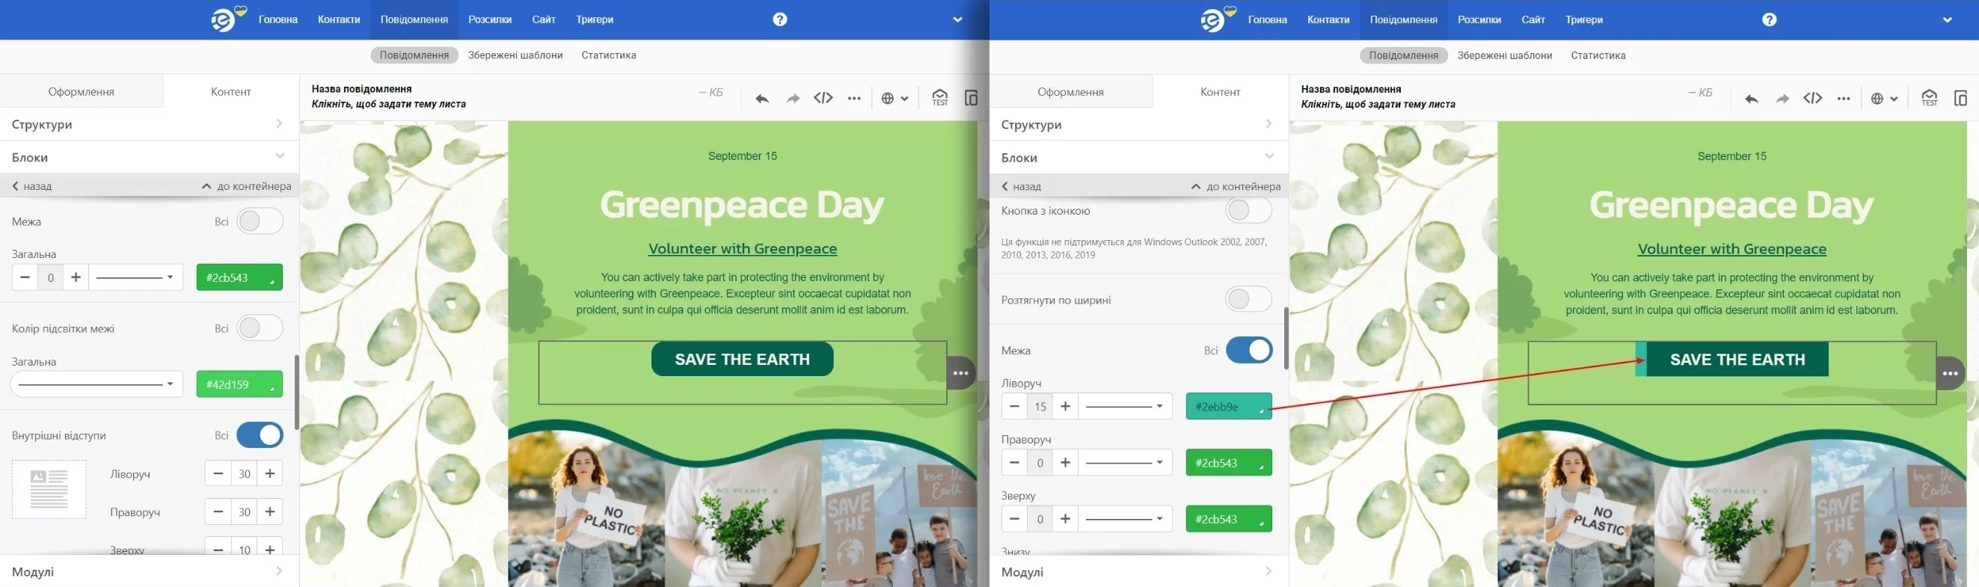The image size is (1979, 587).
Task: Increase Загальна border width in left panel
Action: click(x=76, y=277)
